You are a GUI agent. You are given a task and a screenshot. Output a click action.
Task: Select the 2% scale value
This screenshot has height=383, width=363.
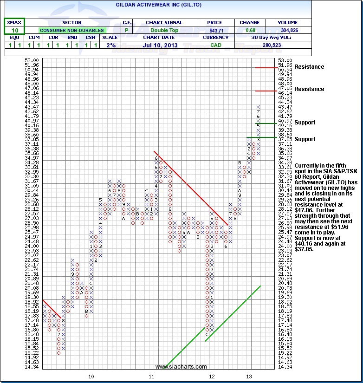[x=110, y=45]
